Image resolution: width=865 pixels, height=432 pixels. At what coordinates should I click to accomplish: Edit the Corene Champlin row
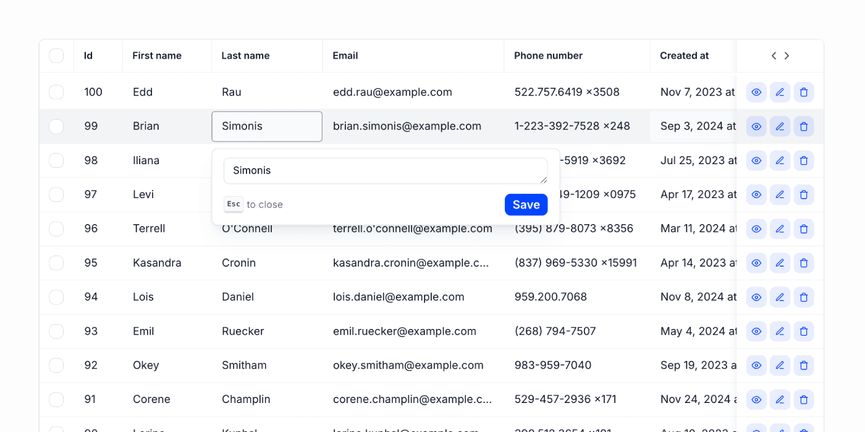coord(780,400)
